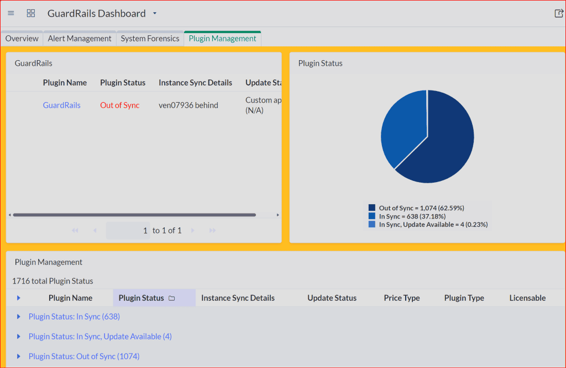Expand all groups via header arrow
566x368 pixels.
(18, 298)
